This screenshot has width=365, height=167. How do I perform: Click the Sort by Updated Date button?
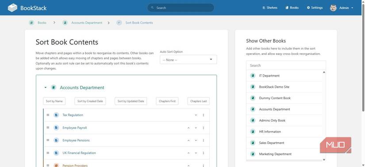tap(131, 101)
